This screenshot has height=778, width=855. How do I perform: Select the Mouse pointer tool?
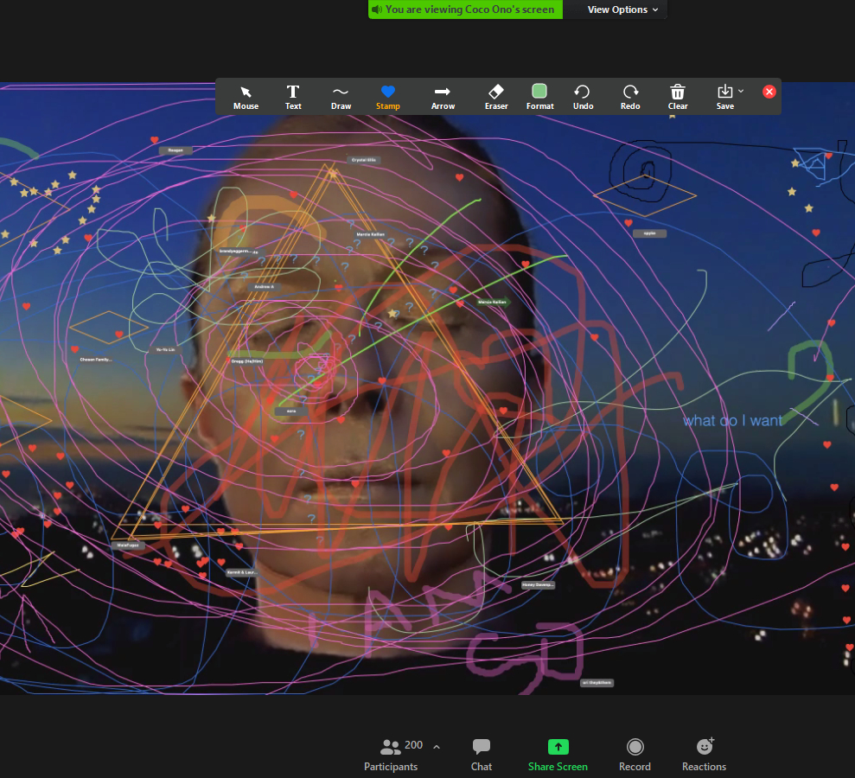click(246, 97)
